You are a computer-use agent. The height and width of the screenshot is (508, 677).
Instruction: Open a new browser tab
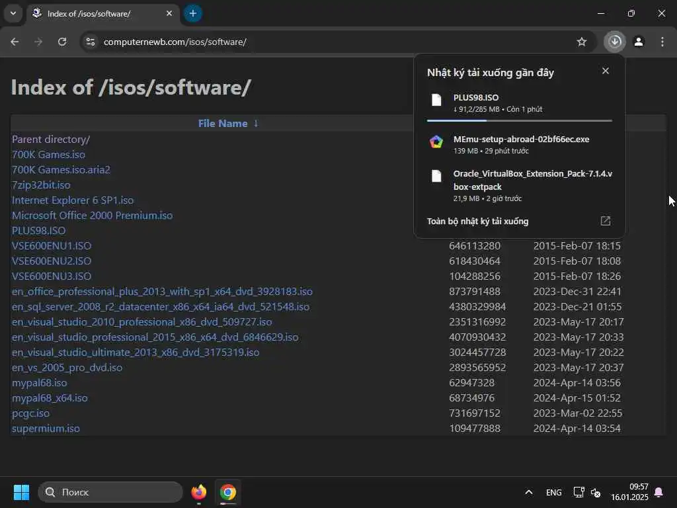193,13
